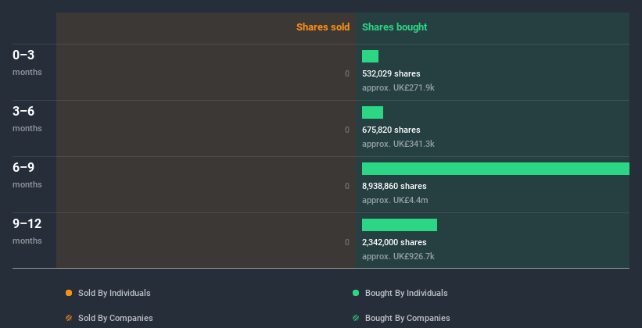
Task: Select the 6–9 months green bar
Action: pos(496,169)
